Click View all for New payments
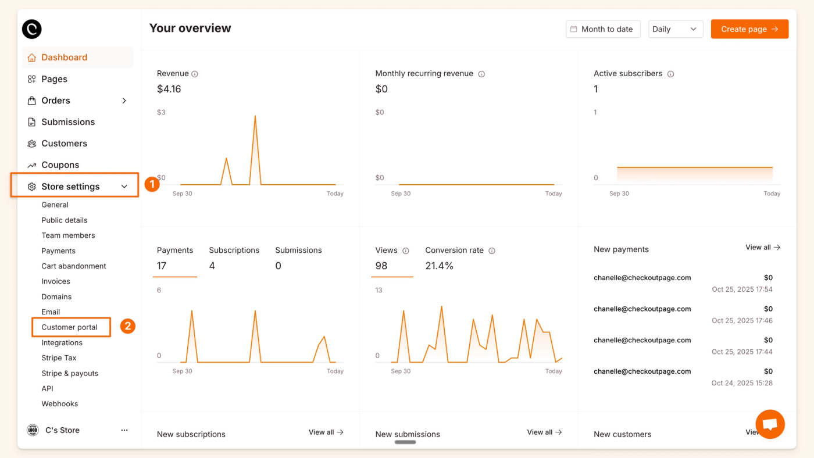 pos(763,248)
